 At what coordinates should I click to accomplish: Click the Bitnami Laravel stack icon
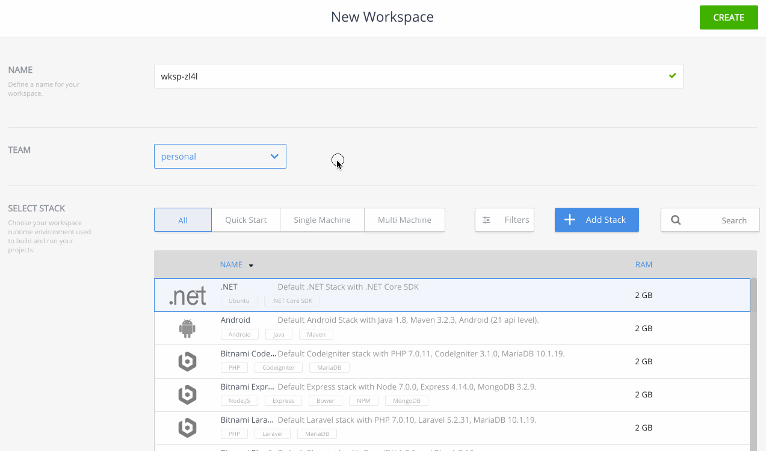pyautogui.click(x=187, y=428)
